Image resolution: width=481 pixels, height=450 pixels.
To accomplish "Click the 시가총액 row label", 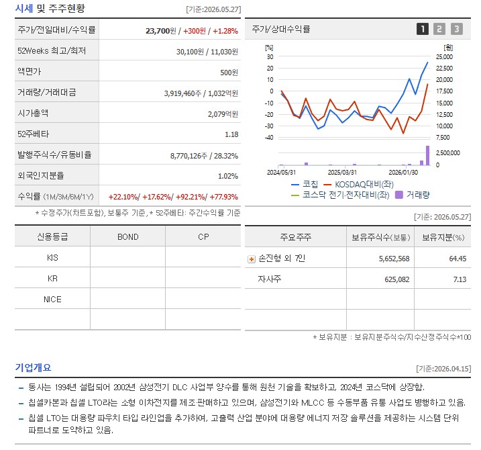I will coord(33,113).
